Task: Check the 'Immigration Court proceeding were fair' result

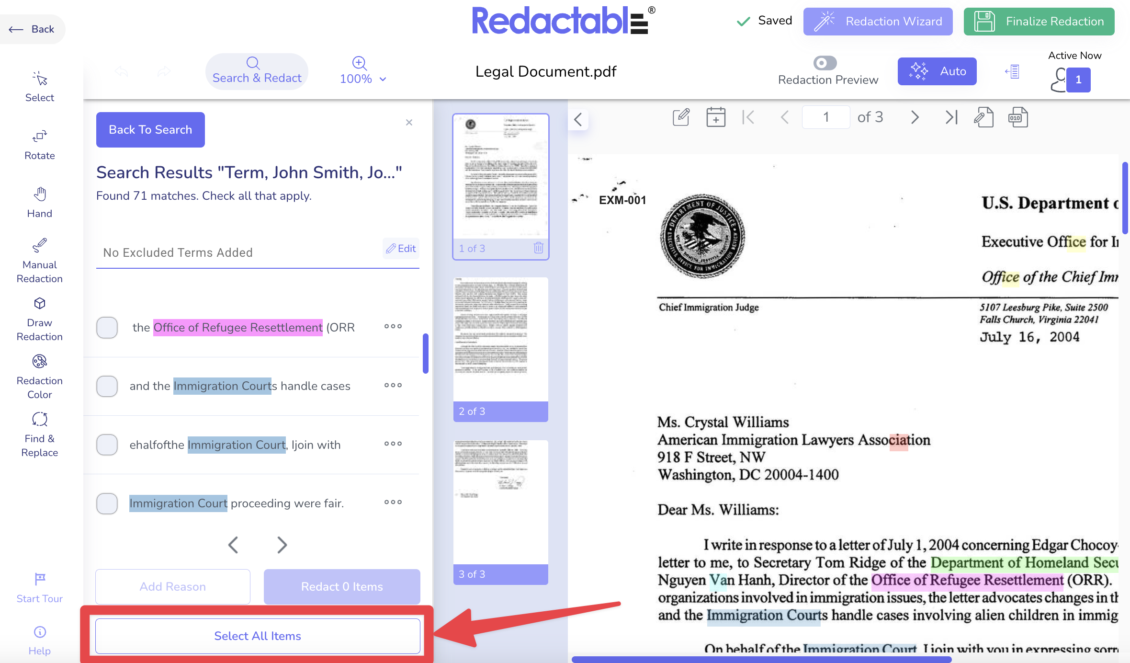Action: pos(107,503)
